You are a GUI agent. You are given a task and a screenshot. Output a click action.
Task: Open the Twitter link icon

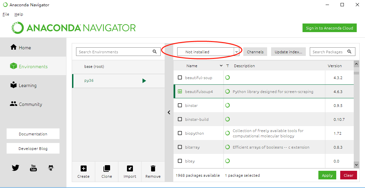(15, 168)
